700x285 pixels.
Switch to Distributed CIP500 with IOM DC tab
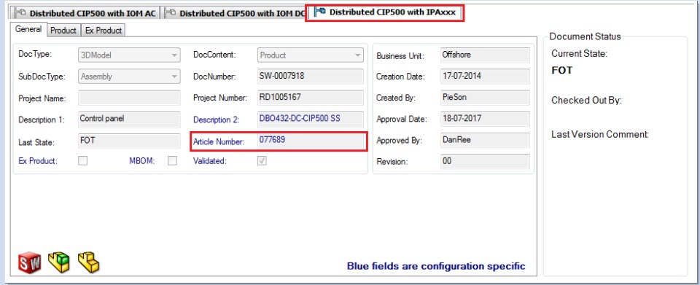[x=234, y=13]
